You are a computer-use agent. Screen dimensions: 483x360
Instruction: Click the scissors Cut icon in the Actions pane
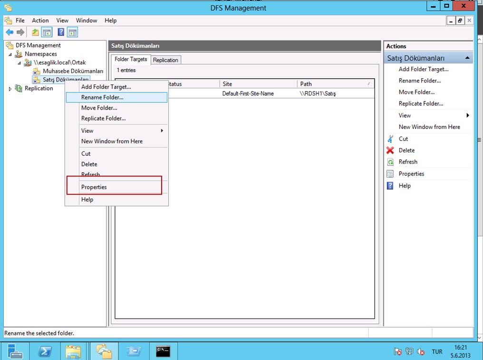[390, 139]
